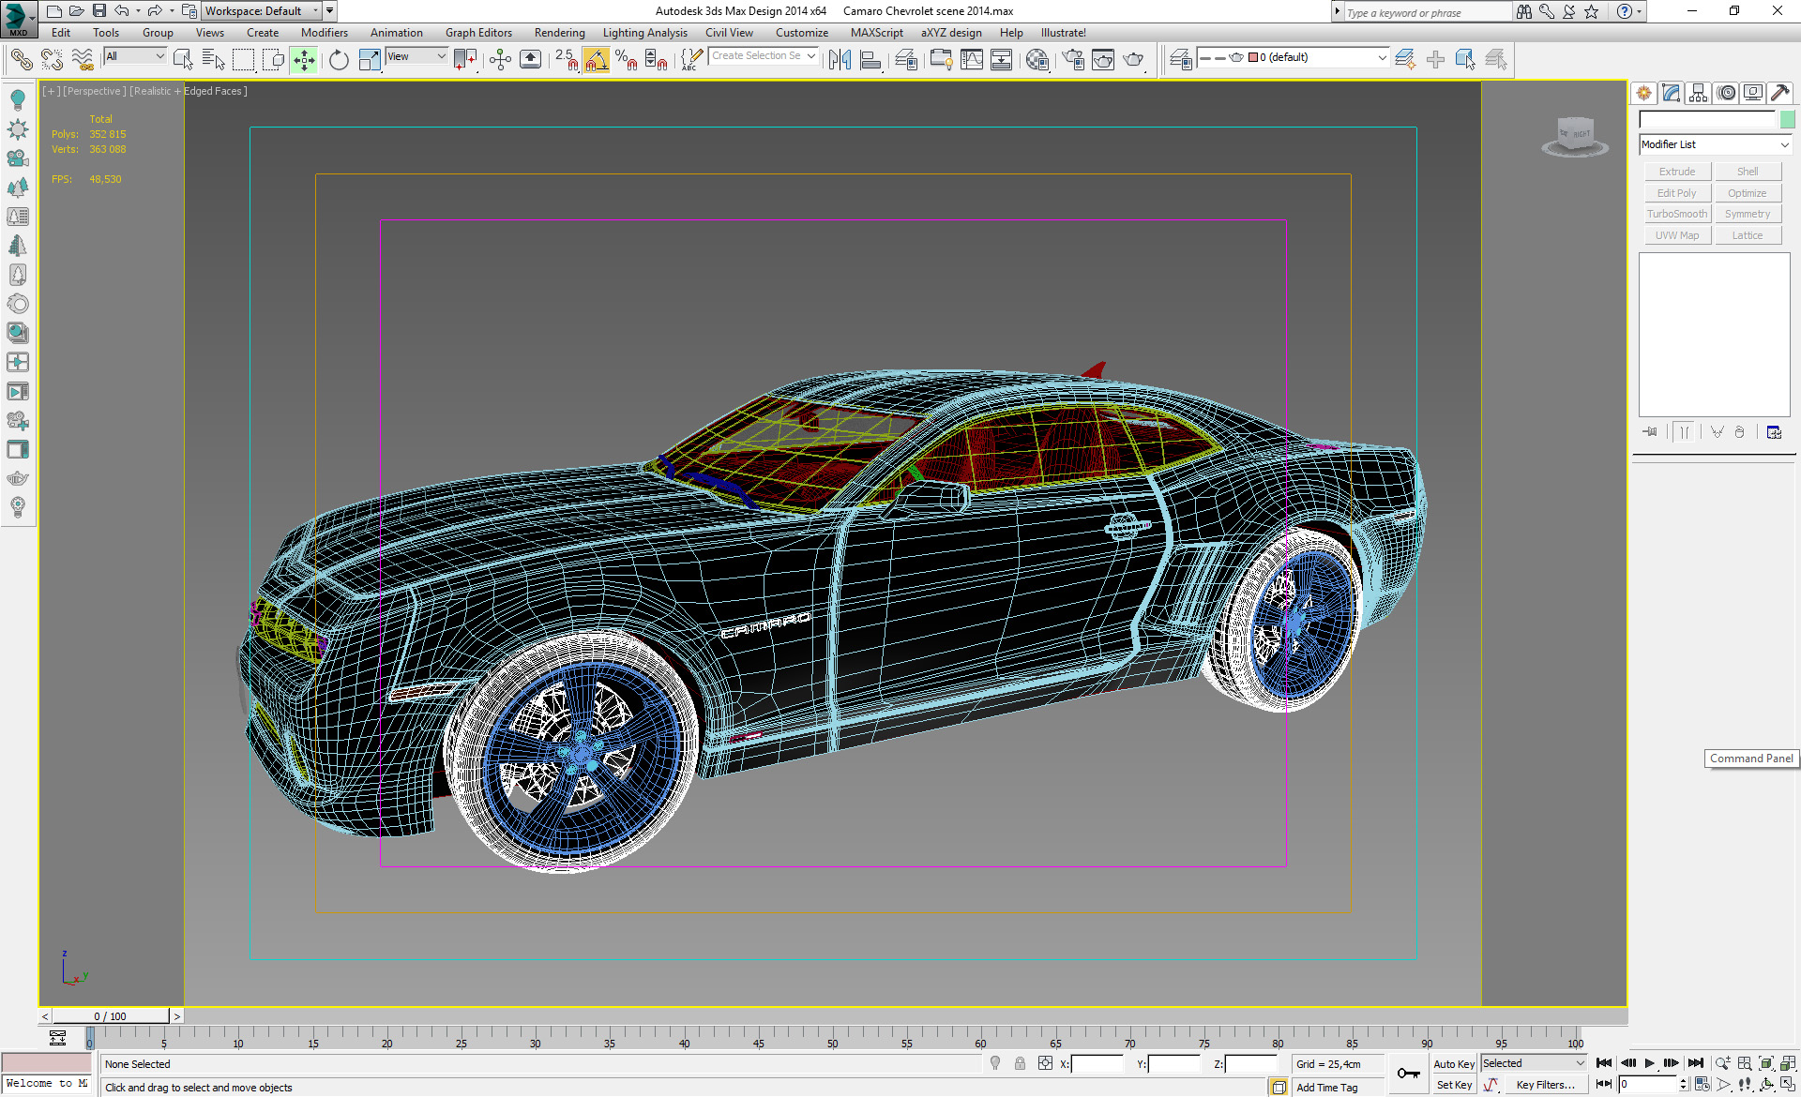The height and width of the screenshot is (1097, 1801).
Task: Open Key Filters dialog
Action: click(x=1546, y=1085)
